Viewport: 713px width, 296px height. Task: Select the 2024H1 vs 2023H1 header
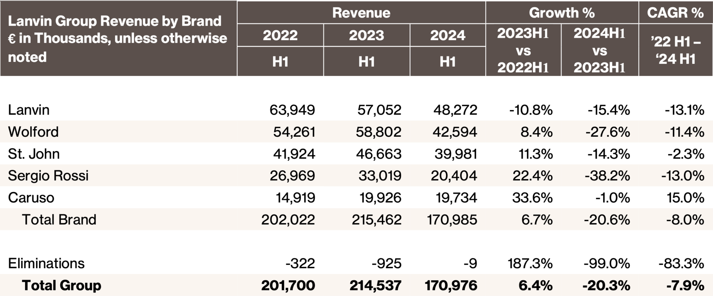(600, 50)
